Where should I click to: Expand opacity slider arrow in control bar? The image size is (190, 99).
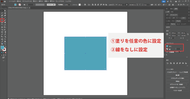pyautogui.click(x=71, y=5)
